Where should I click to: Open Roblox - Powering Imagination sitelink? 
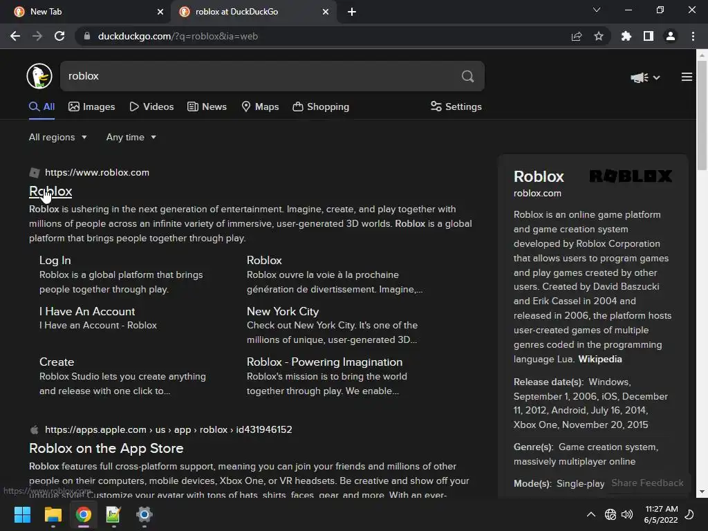tap(325, 362)
